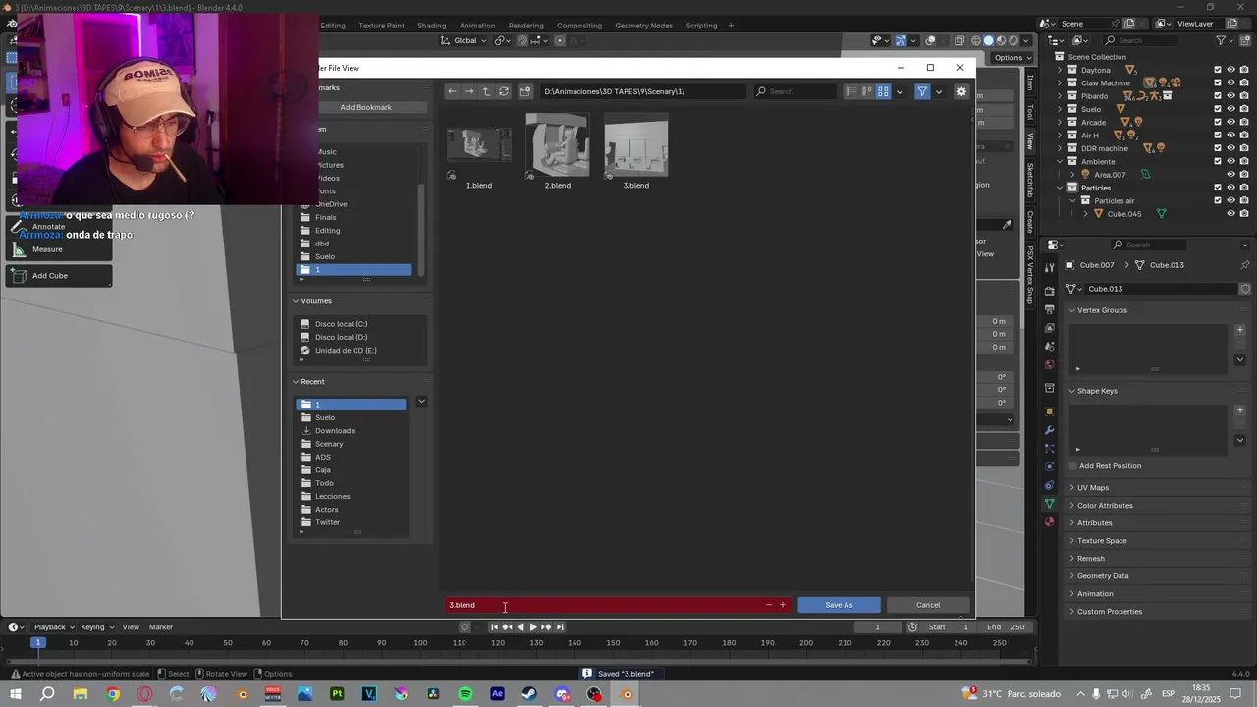This screenshot has height=707, width=1257.
Task: Open Playback menu in timeline
Action: [54, 627]
